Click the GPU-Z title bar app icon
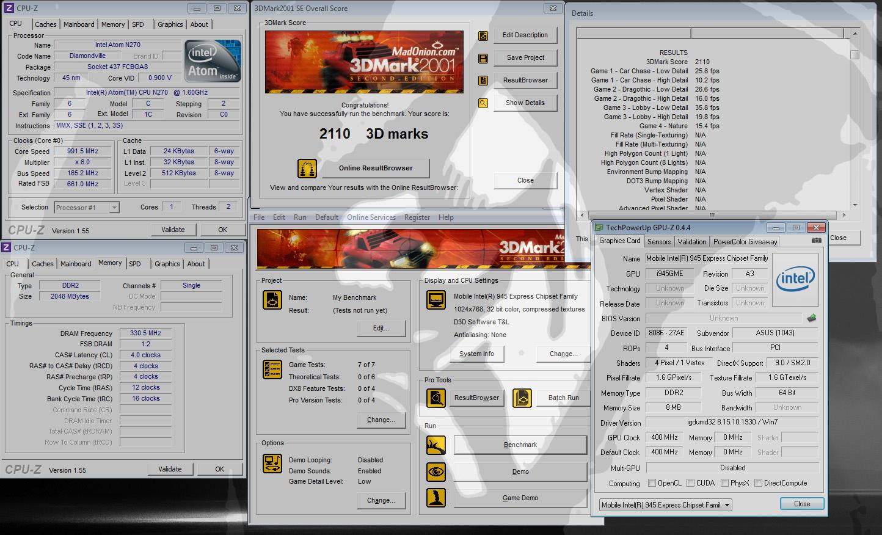This screenshot has height=535, width=882. (599, 227)
